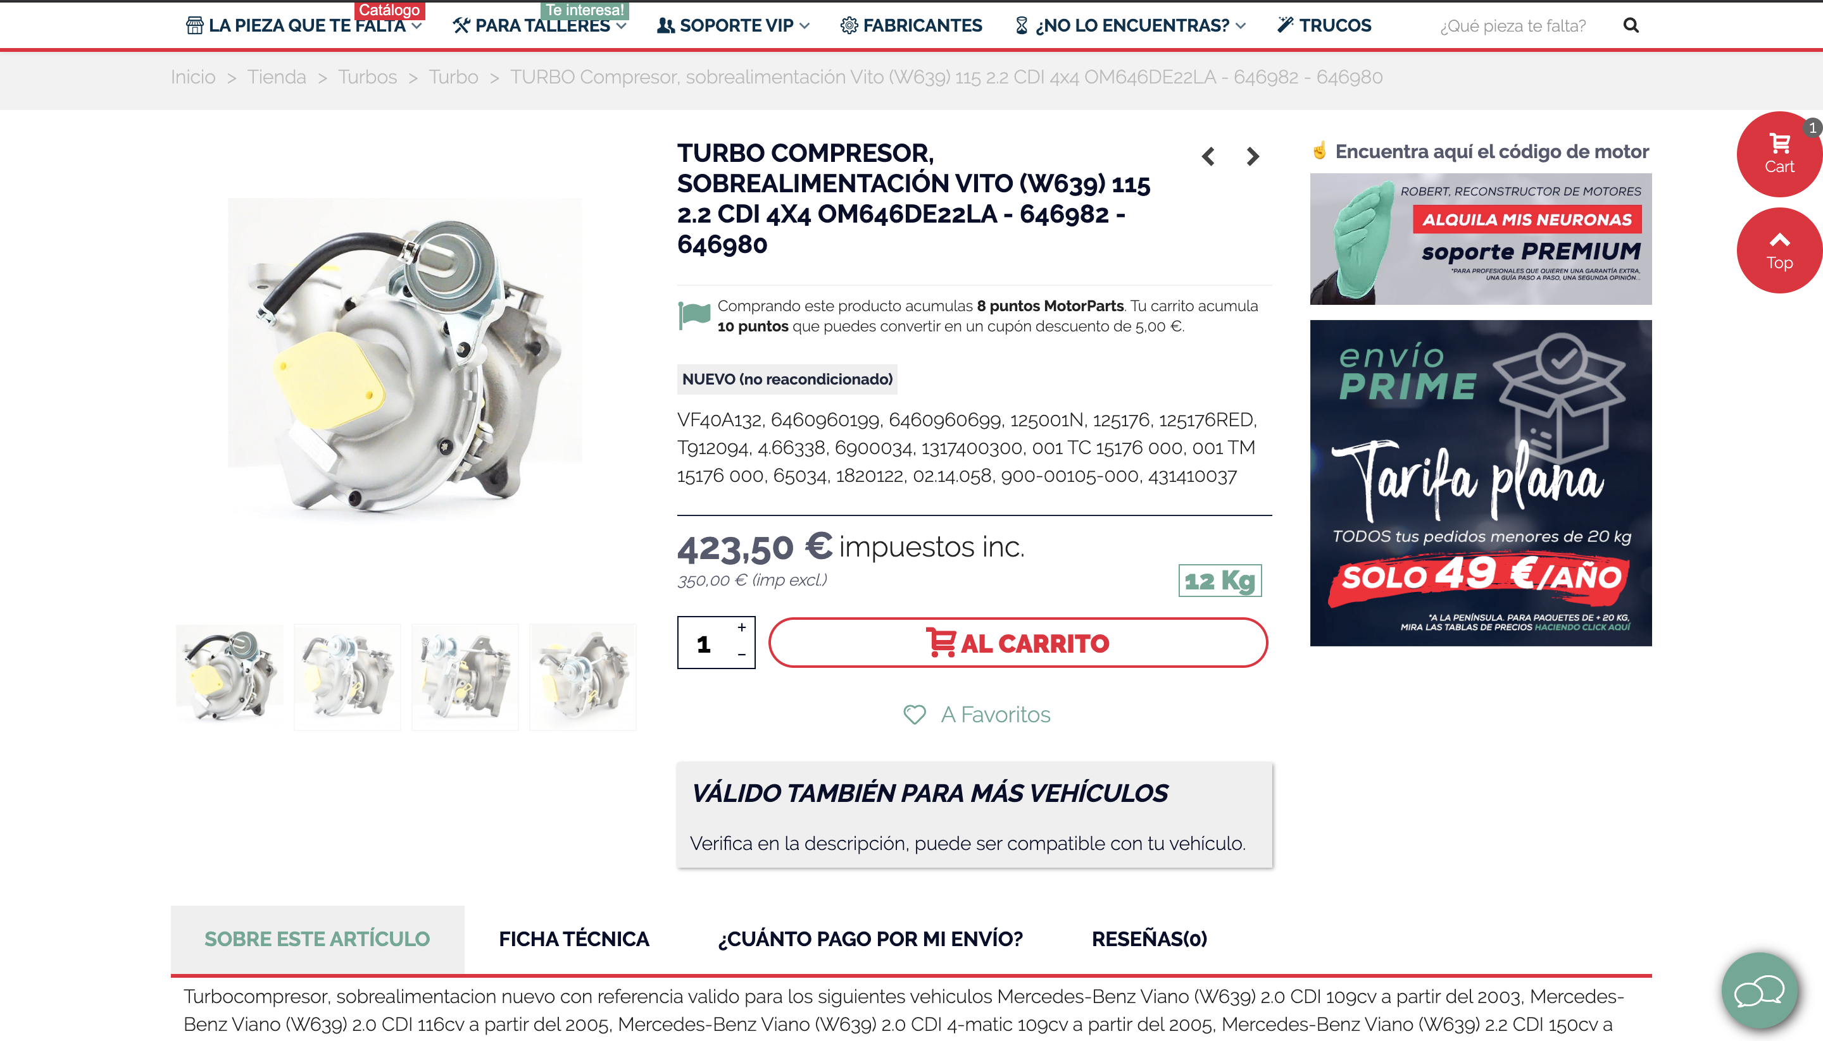The width and height of the screenshot is (1823, 1041).
Task: Go to top with Top arrow button
Action: pyautogui.click(x=1779, y=250)
